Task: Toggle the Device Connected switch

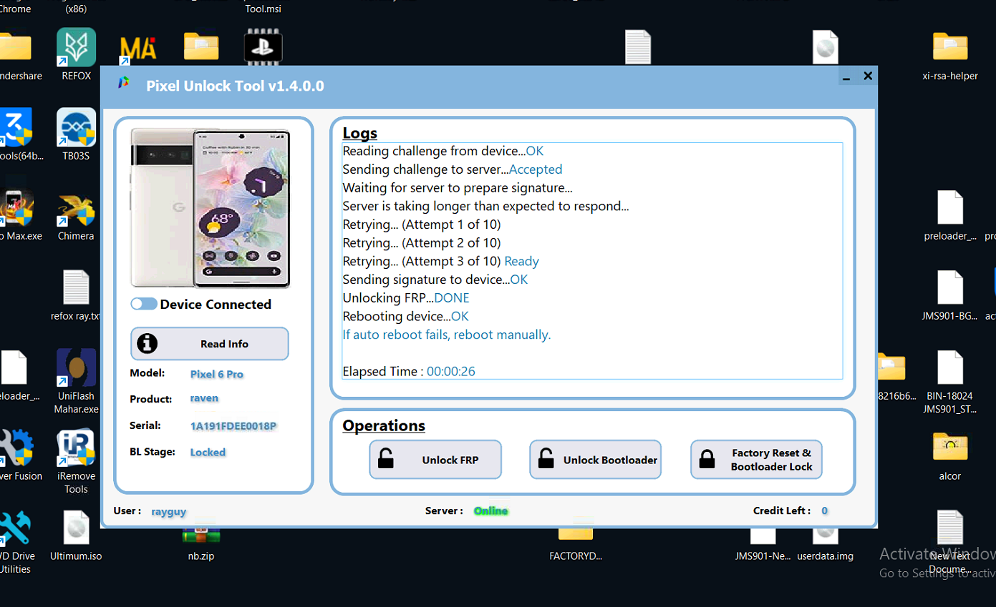Action: 144,304
